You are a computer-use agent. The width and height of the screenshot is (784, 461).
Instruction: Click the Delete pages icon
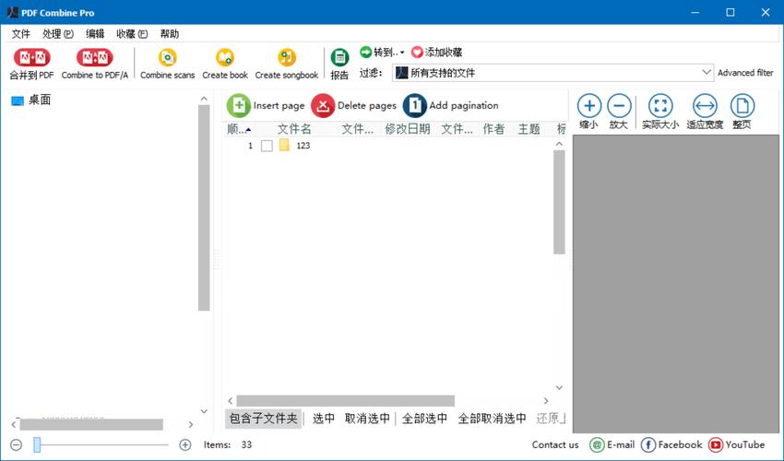tap(323, 105)
